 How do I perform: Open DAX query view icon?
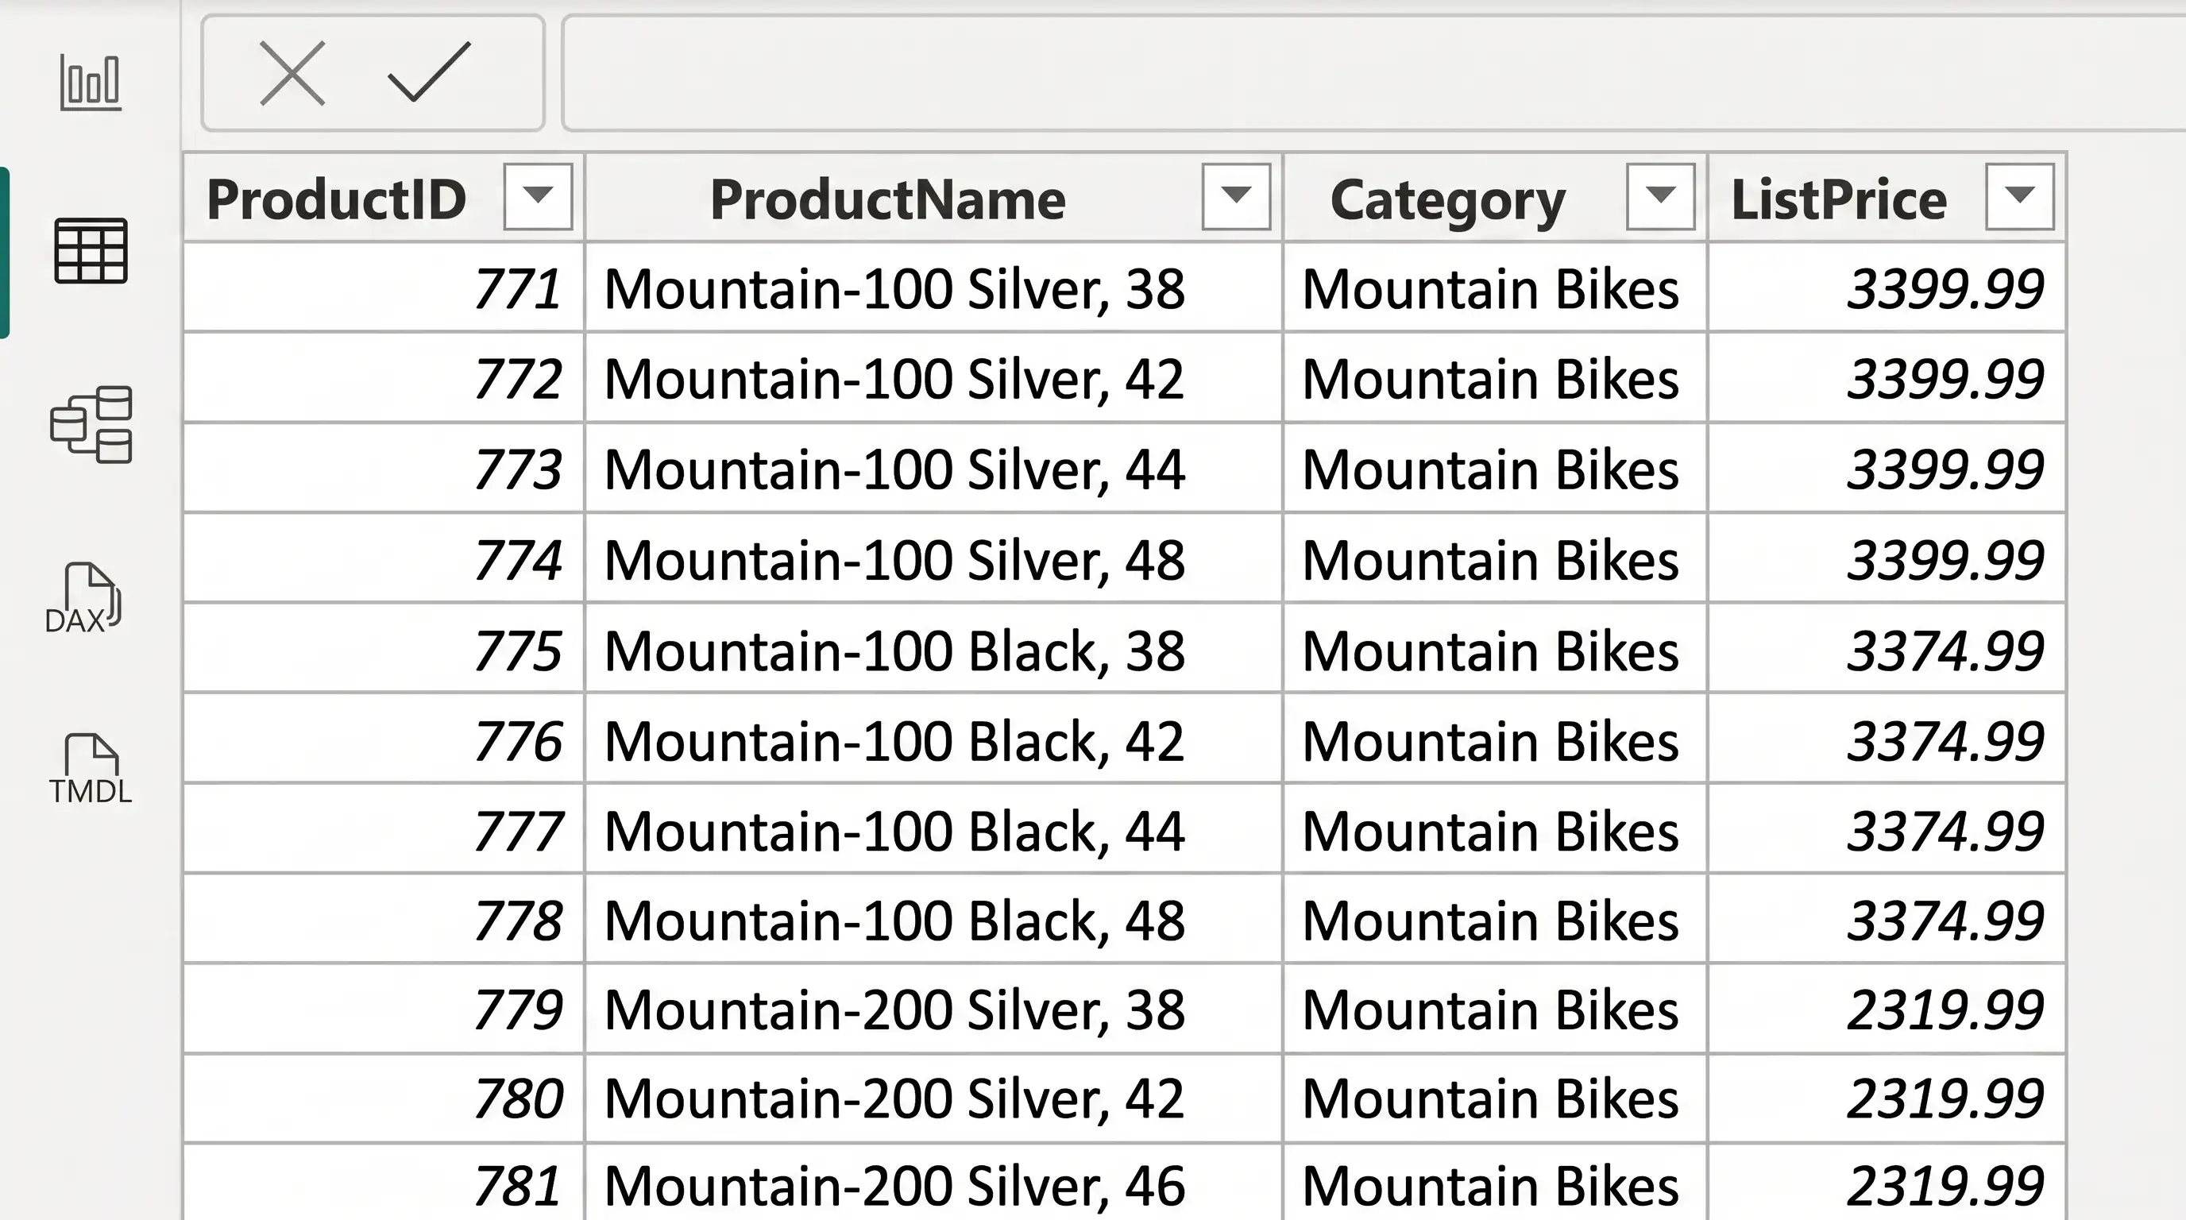83,598
